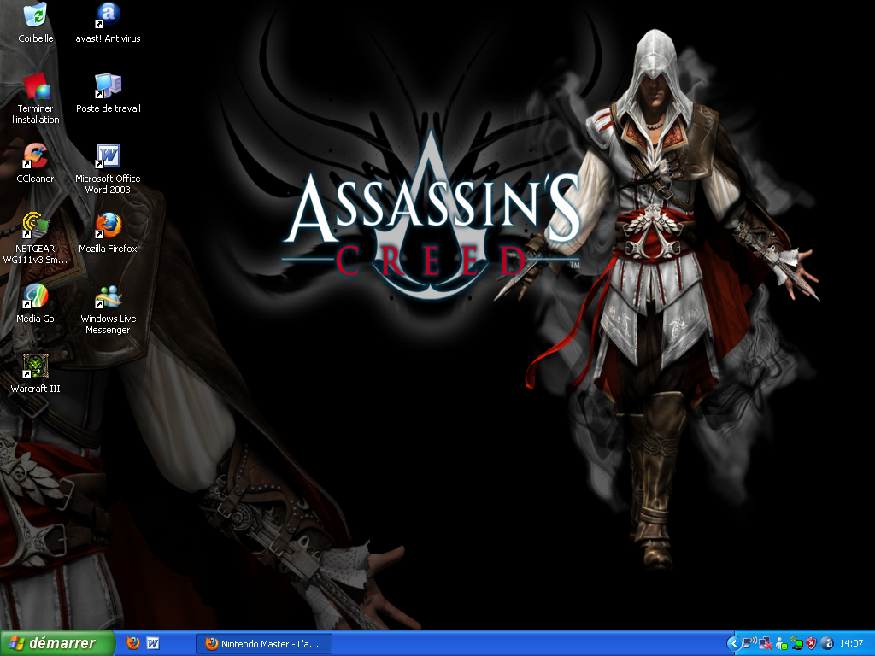Switch to Nintendo Master Firefox taskbar window

[264, 644]
